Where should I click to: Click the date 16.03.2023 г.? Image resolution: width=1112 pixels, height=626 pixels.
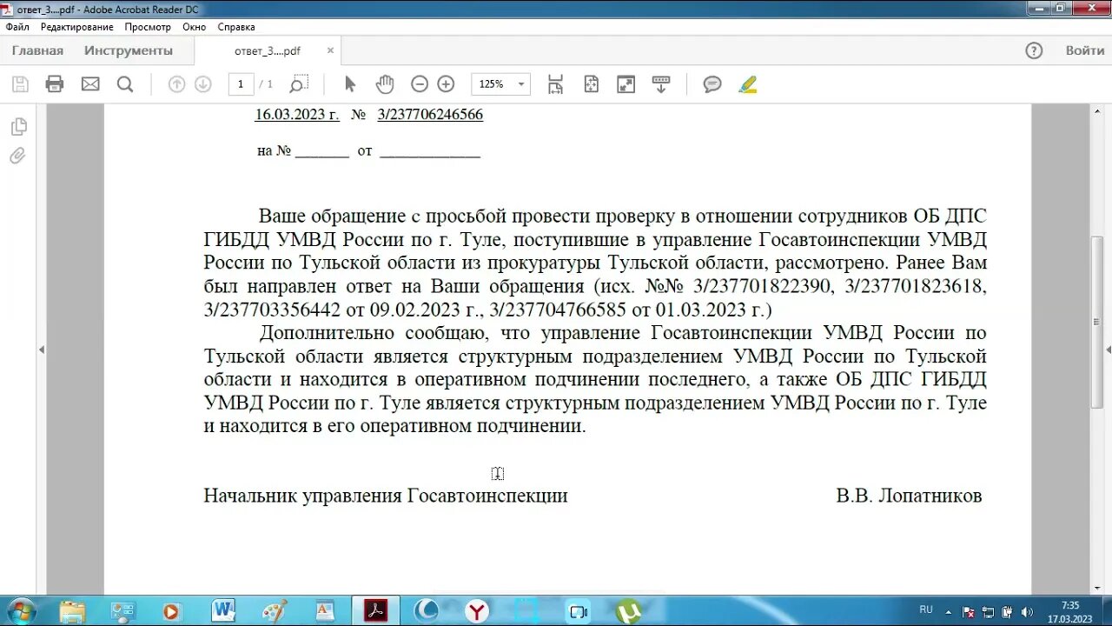(297, 115)
